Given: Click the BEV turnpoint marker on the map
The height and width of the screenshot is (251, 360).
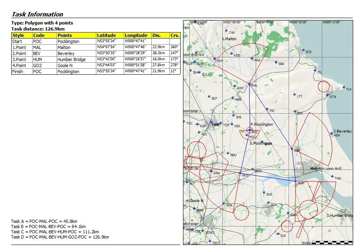Looking at the screenshot, I should tap(292, 149).
